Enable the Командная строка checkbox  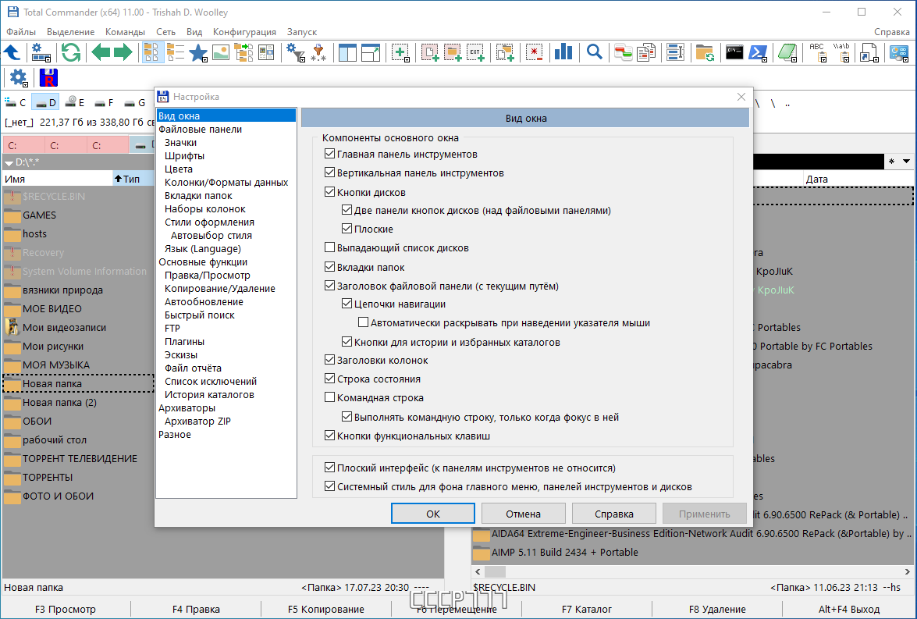click(330, 397)
